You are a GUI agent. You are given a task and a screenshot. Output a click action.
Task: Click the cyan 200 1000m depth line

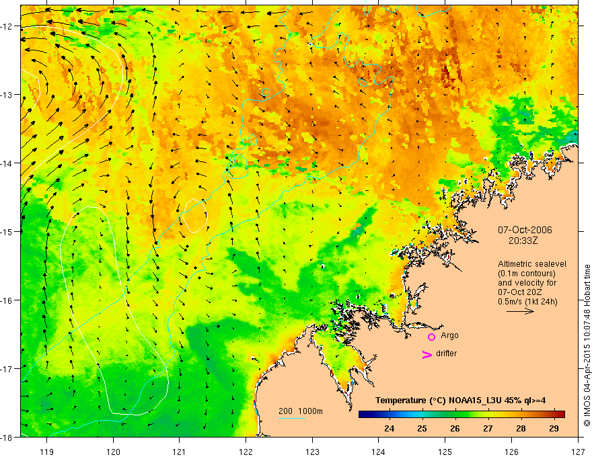pos(291,418)
